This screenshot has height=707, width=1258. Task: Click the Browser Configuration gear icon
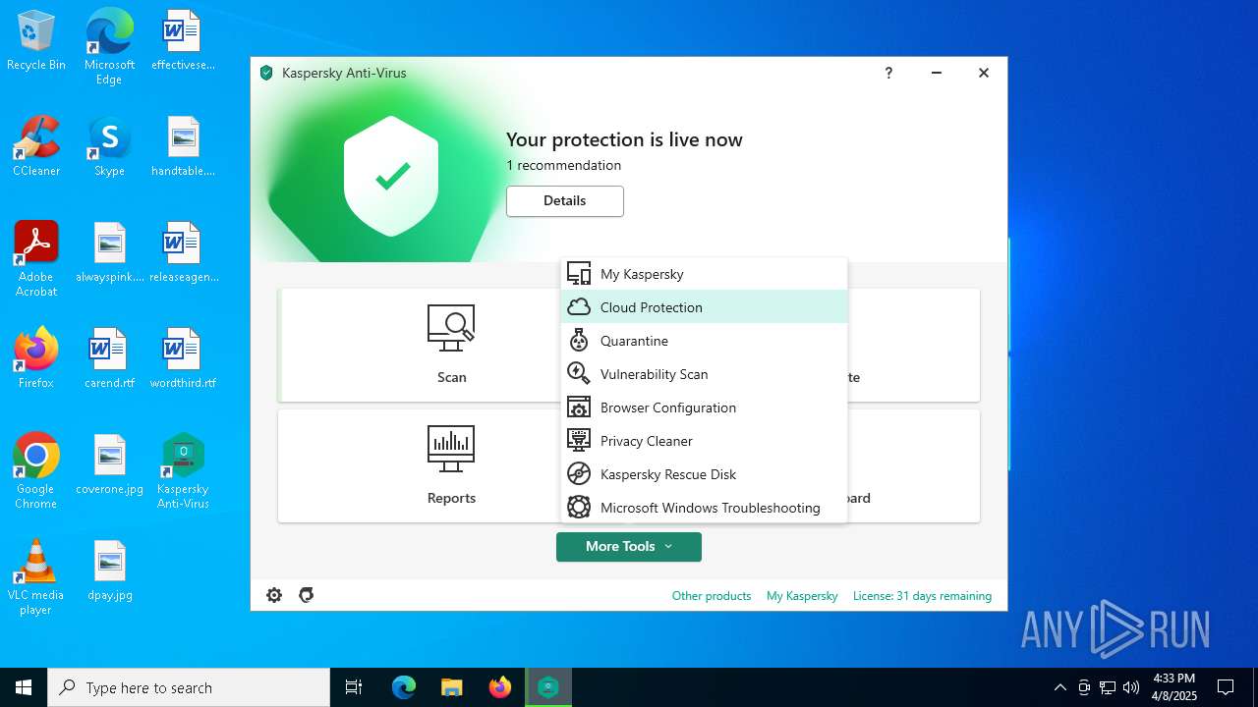tap(579, 408)
